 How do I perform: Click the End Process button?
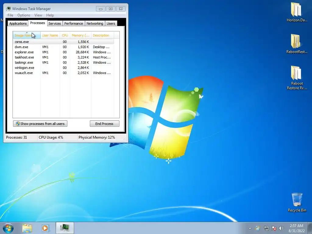[105, 124]
